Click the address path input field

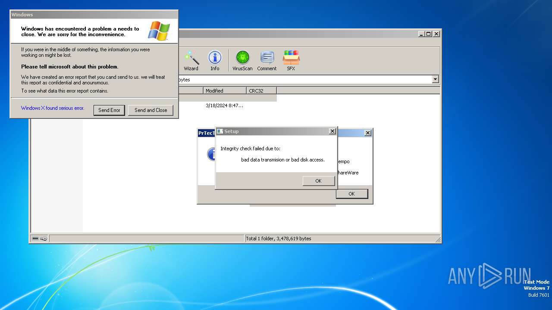pos(304,79)
